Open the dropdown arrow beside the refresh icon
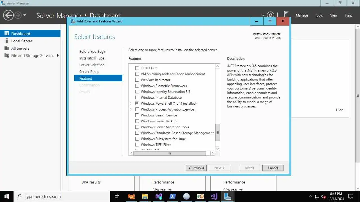 pos(263,15)
